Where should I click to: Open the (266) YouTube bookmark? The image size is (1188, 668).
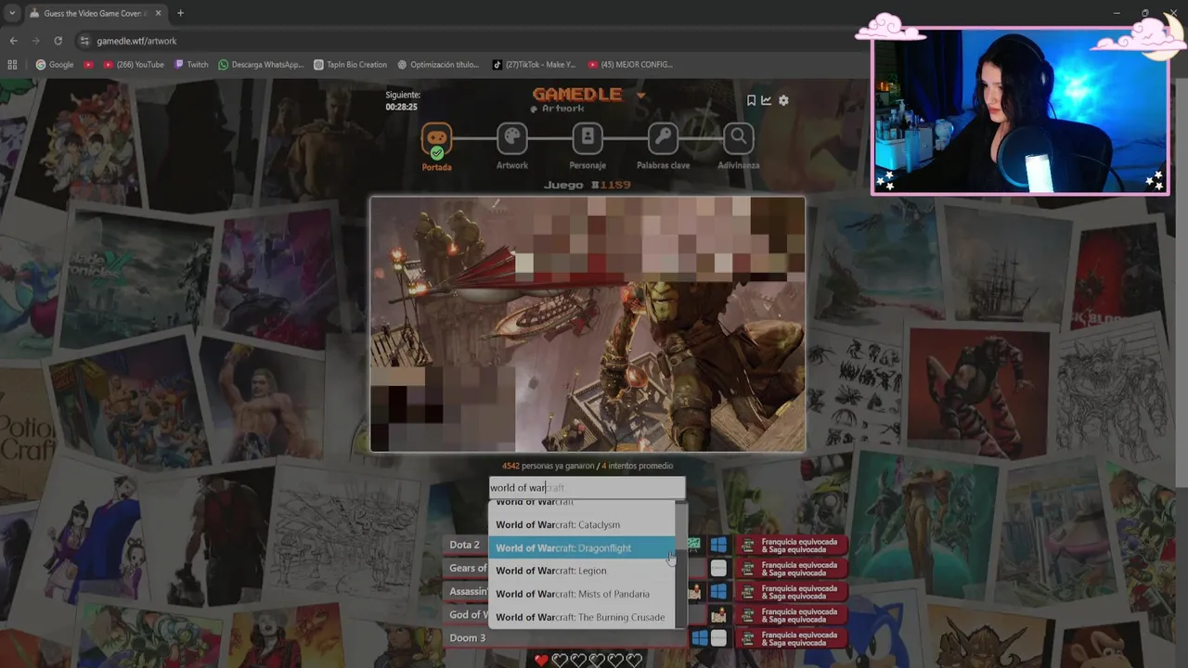coord(134,65)
